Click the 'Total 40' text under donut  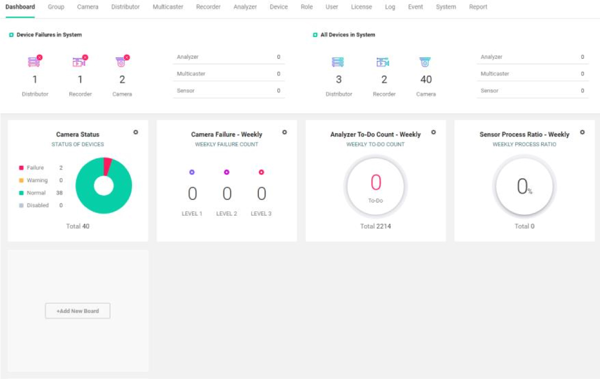(x=78, y=226)
